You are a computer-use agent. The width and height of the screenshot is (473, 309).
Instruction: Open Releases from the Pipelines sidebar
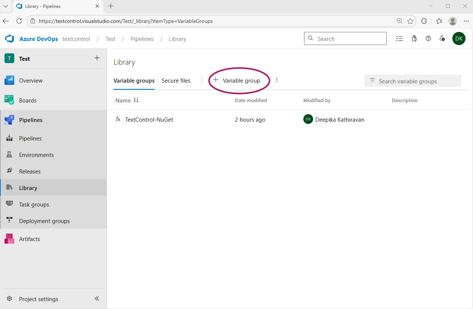point(9,171)
